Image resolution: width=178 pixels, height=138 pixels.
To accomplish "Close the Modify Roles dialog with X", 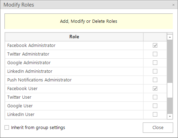I will coord(174,5).
